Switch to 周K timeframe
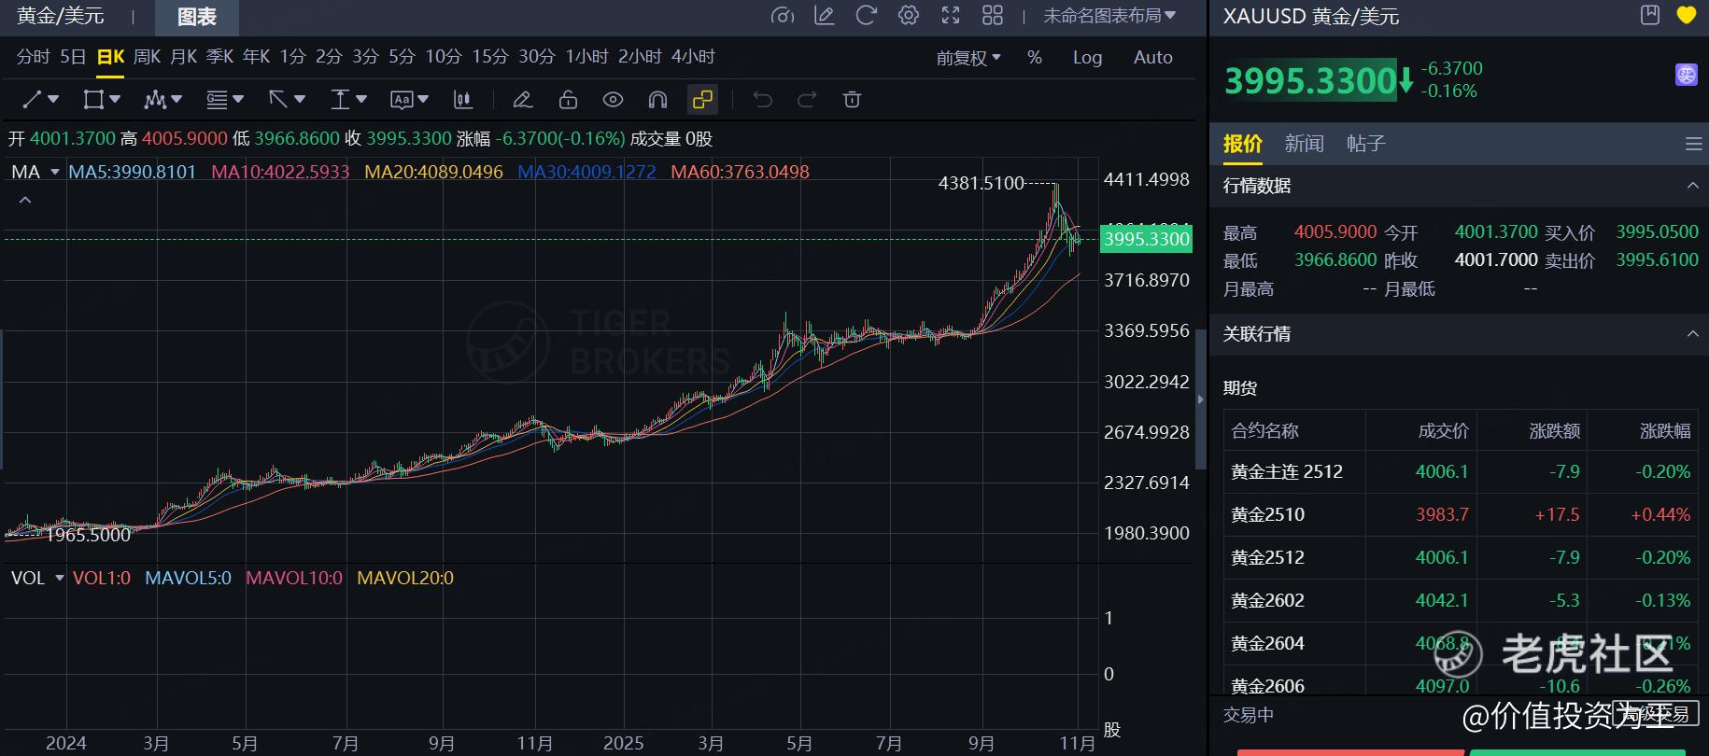1709x756 pixels. pyautogui.click(x=147, y=57)
